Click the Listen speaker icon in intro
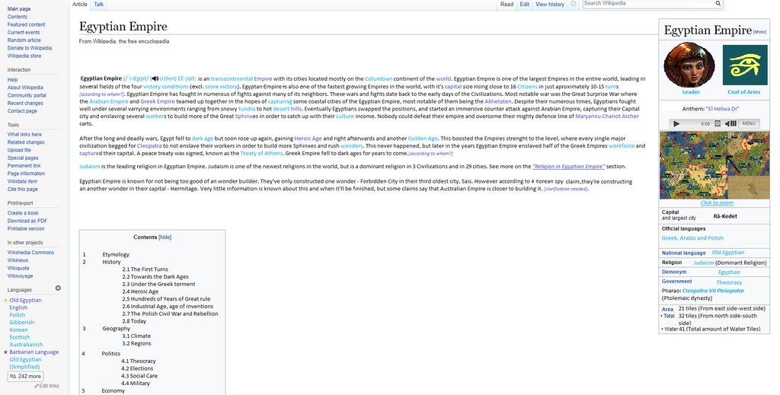The image size is (780, 395). 155,78
